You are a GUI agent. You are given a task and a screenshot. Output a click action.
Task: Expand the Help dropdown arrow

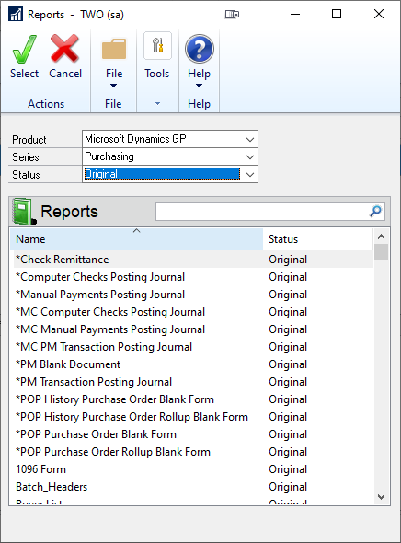(199, 86)
